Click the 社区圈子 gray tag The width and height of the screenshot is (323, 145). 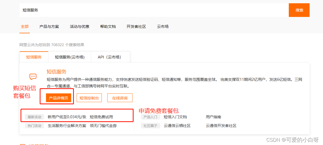click(151, 126)
